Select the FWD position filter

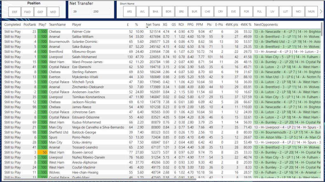click(27, 12)
